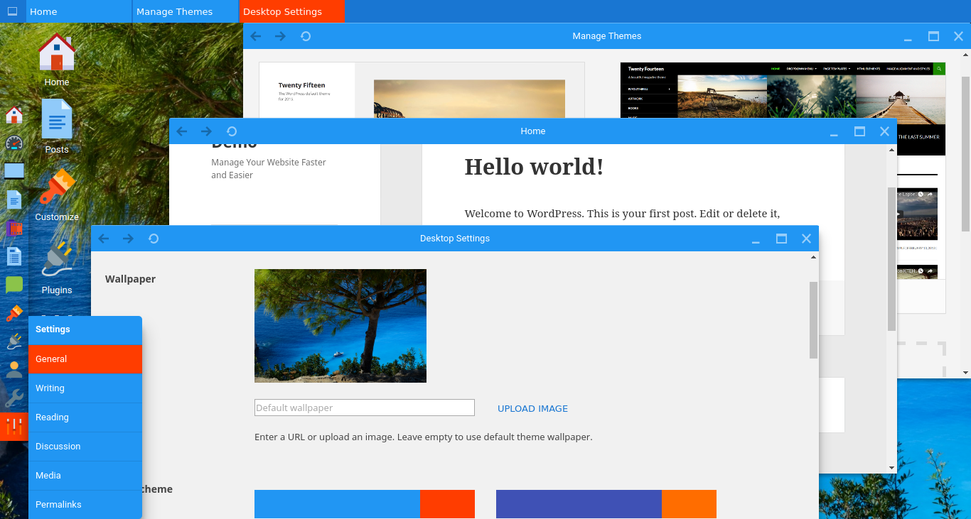971x519 pixels.
Task: Open the Hello world! post title
Action: tap(534, 167)
